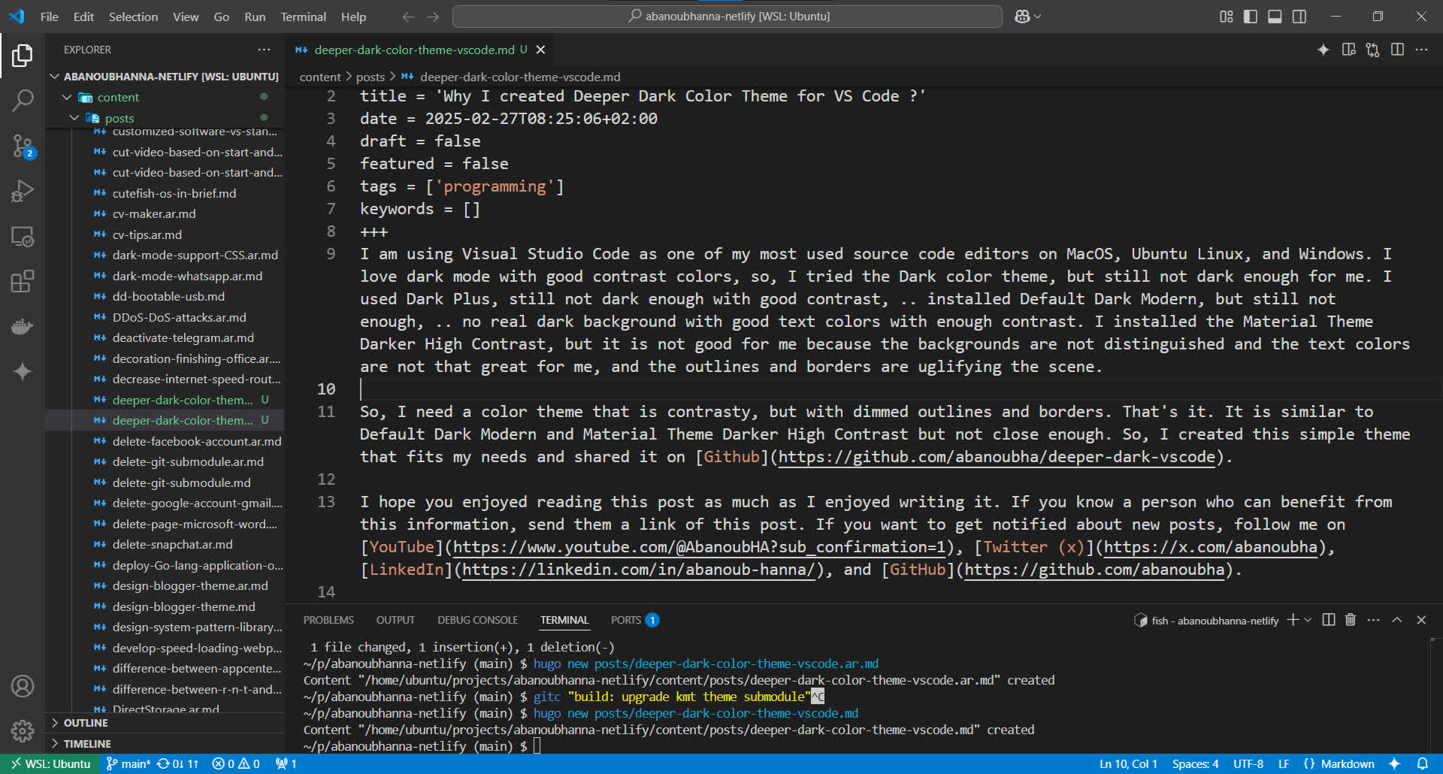
Task: Click WSL: Ubuntu remote indicator
Action: pyautogui.click(x=50, y=764)
